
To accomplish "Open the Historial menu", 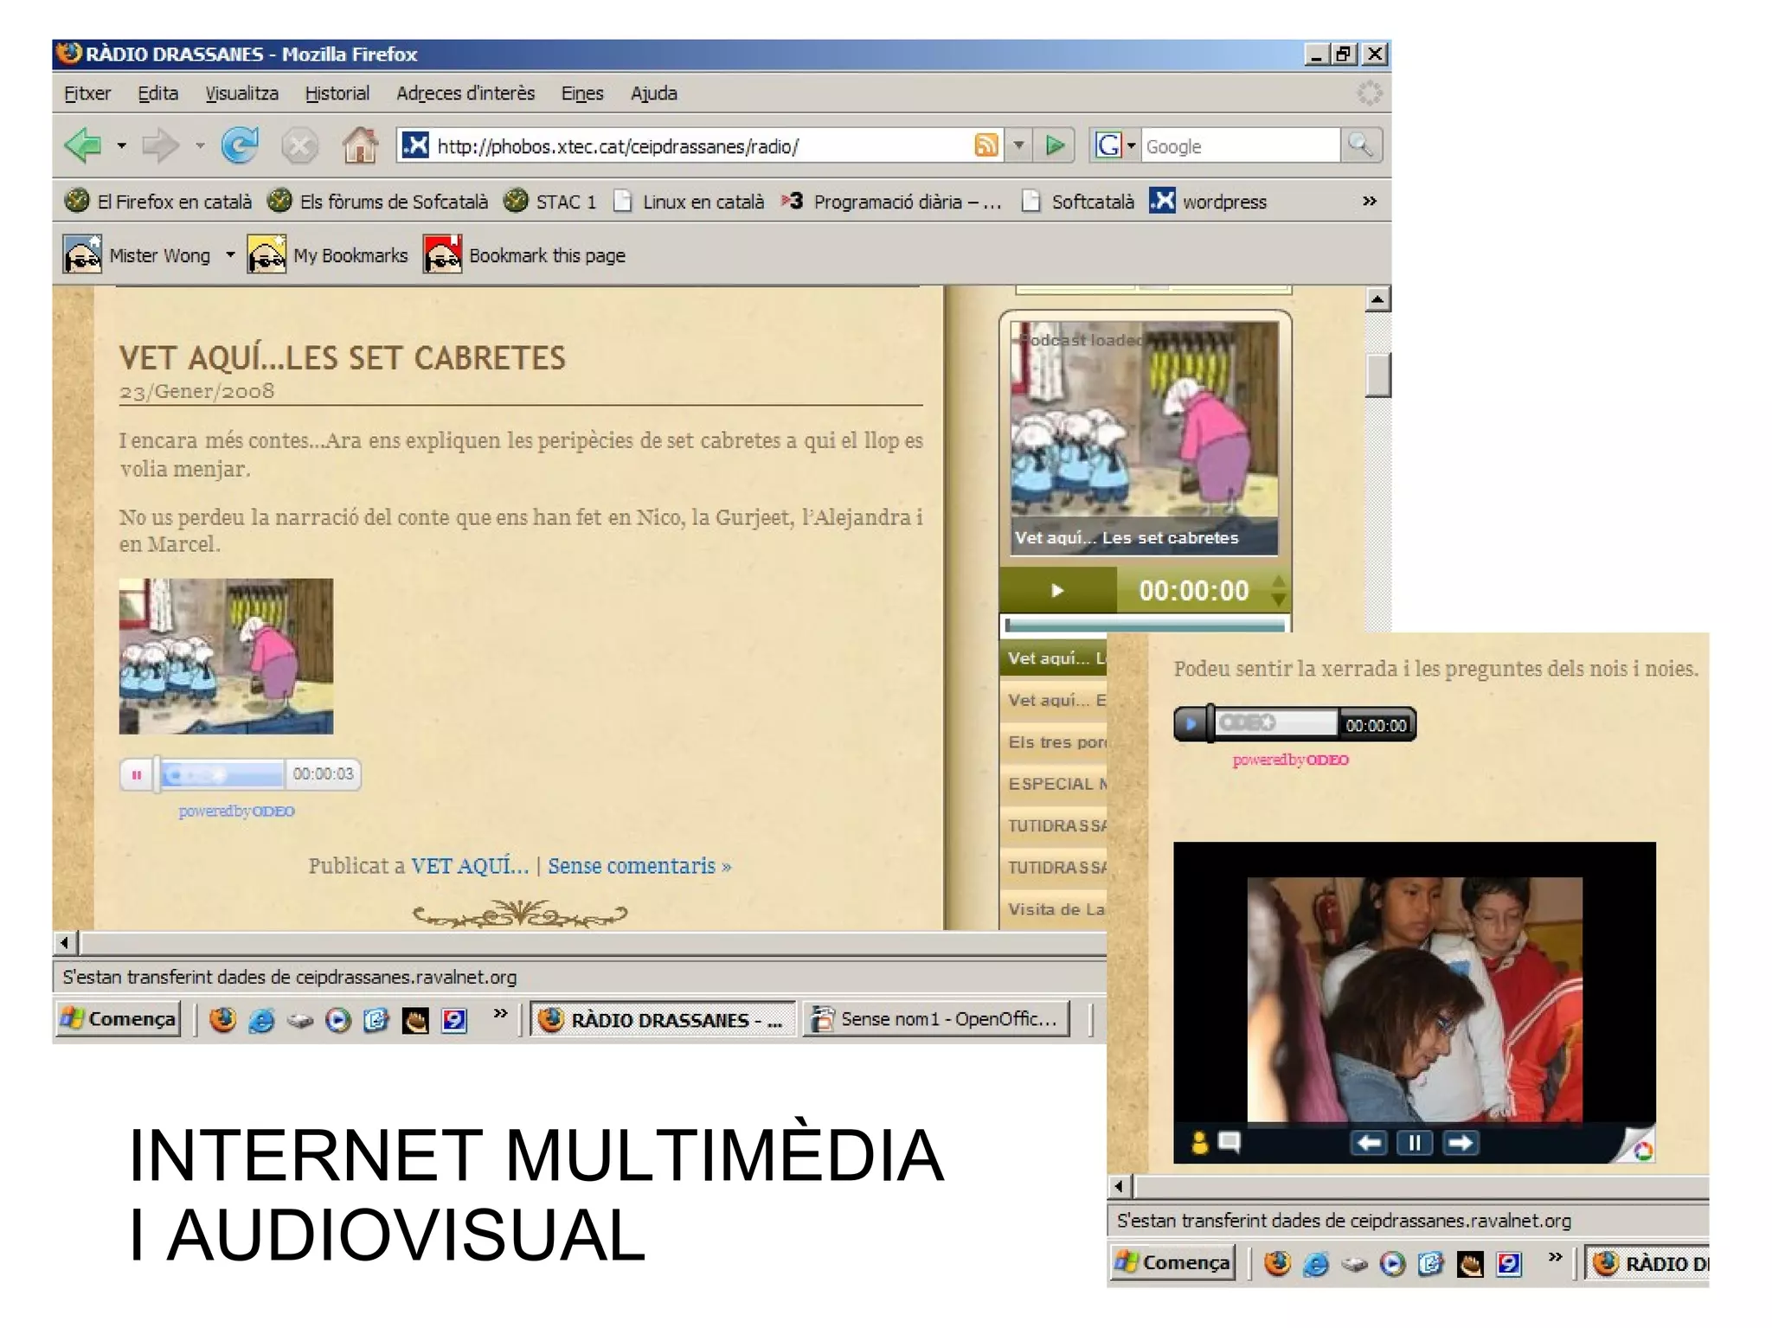I will tap(337, 93).
